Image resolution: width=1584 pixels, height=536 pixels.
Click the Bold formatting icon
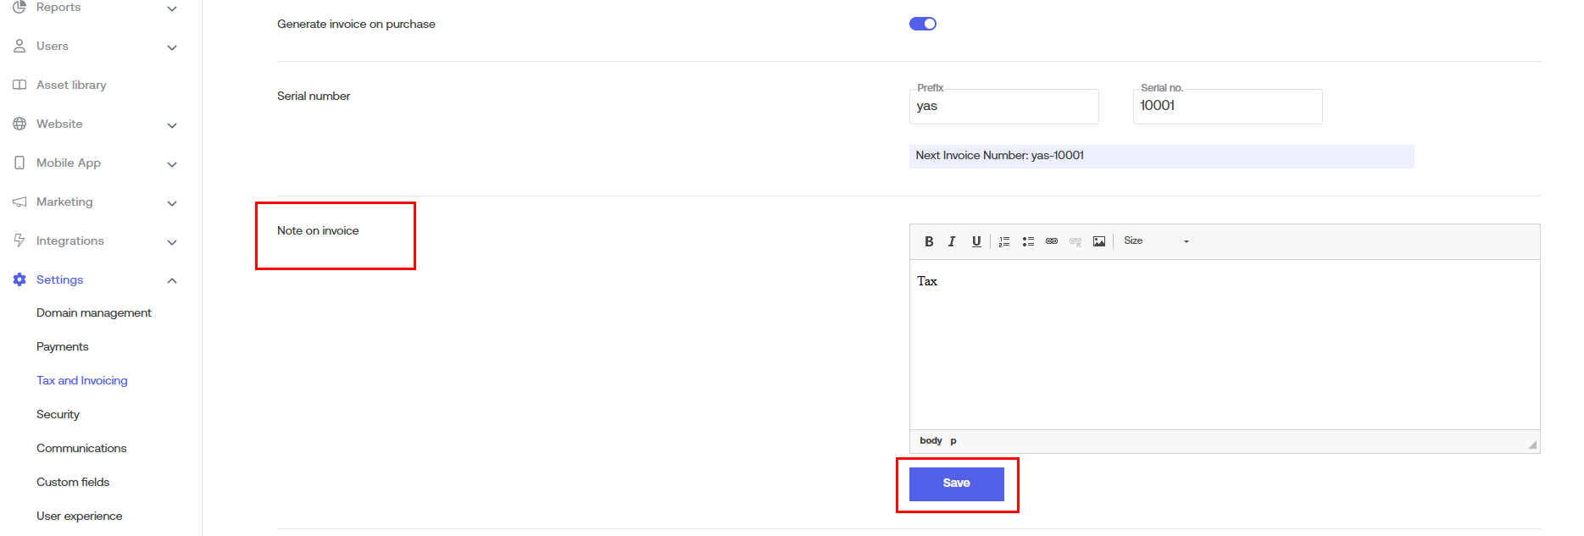[929, 241]
